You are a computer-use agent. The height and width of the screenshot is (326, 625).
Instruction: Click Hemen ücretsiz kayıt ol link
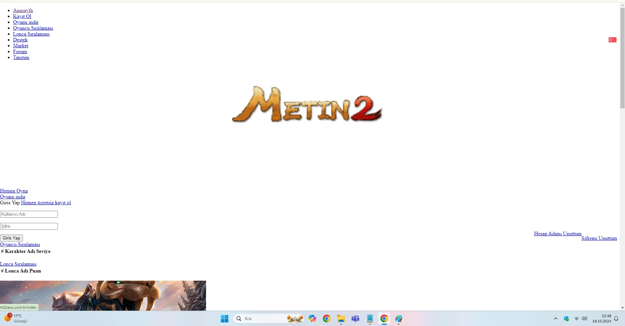[x=46, y=203]
